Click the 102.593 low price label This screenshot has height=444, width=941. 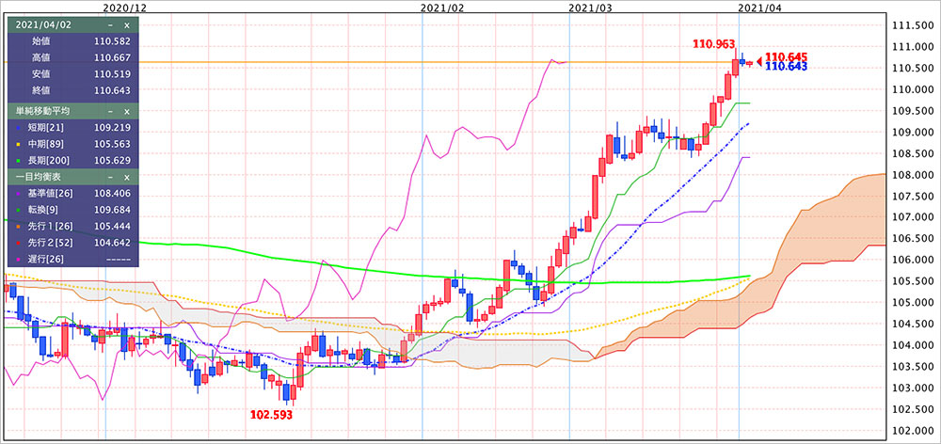272,413
